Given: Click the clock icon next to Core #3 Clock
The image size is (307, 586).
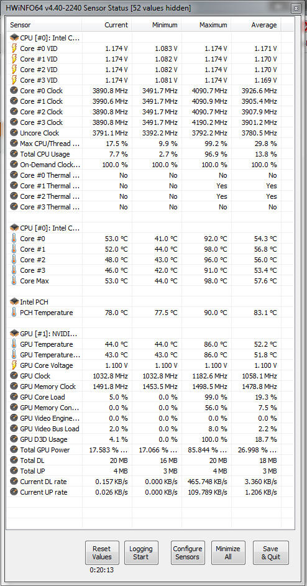Looking at the screenshot, I should (14, 122).
